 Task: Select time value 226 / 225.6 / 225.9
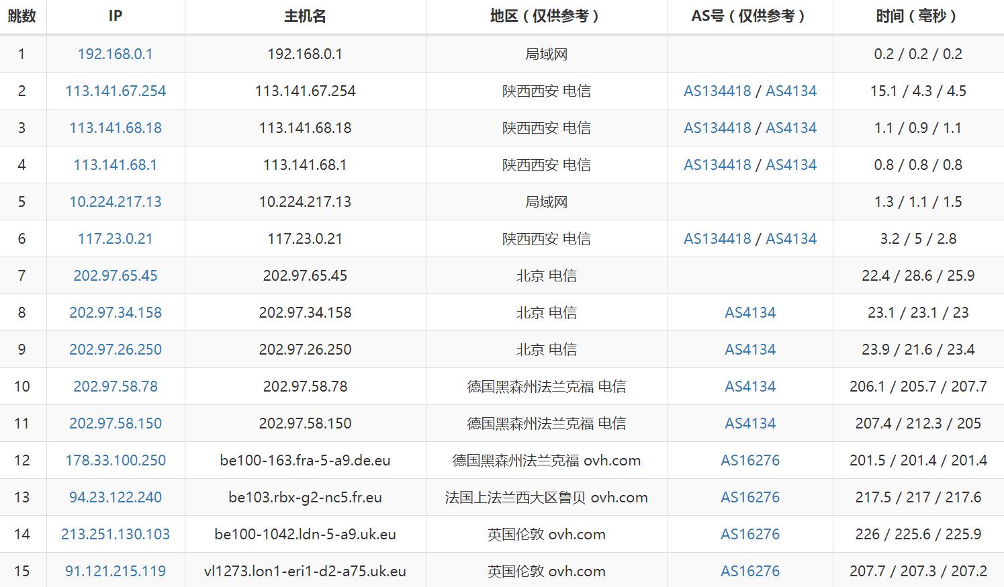(x=918, y=534)
